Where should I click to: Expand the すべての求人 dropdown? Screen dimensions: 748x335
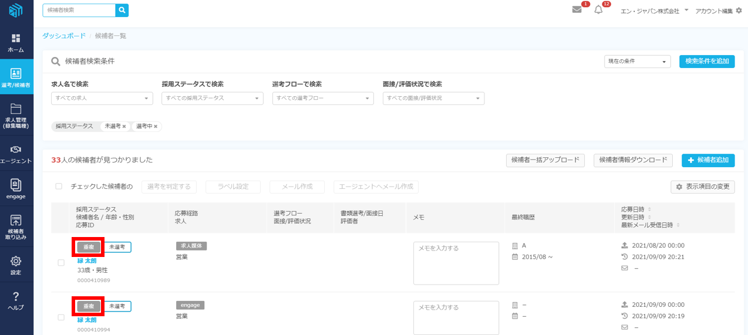[x=102, y=98]
